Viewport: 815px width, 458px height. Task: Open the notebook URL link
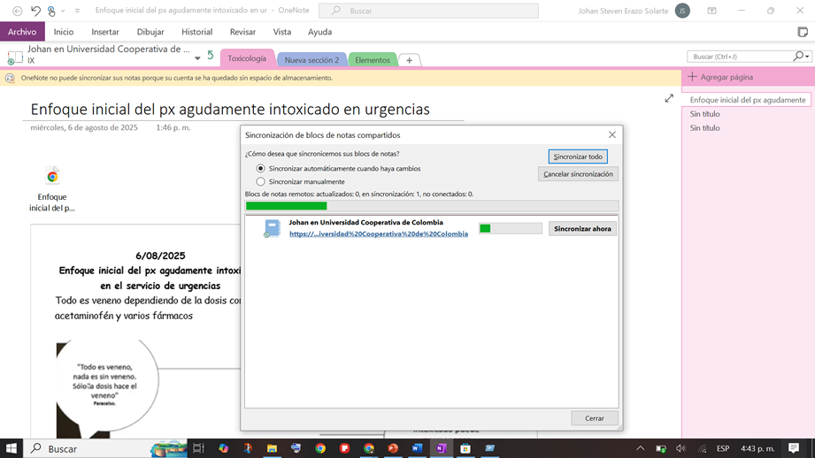[379, 233]
